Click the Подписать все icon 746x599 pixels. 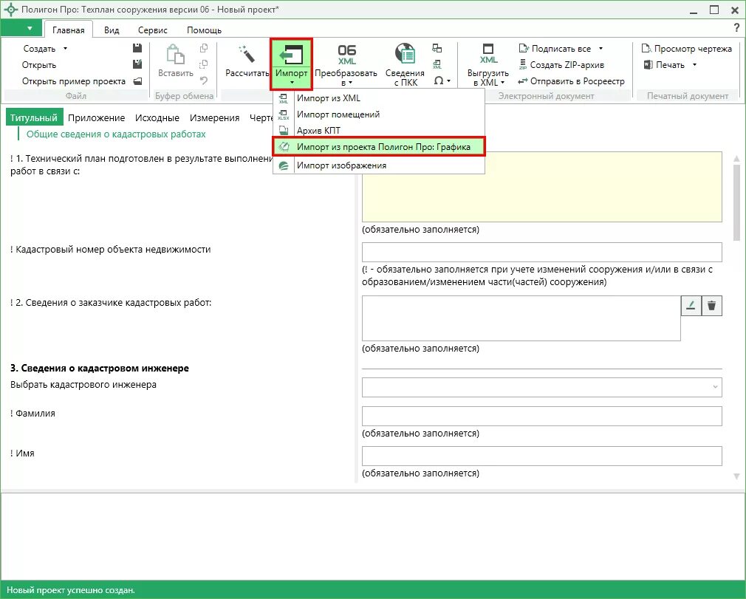[524, 49]
